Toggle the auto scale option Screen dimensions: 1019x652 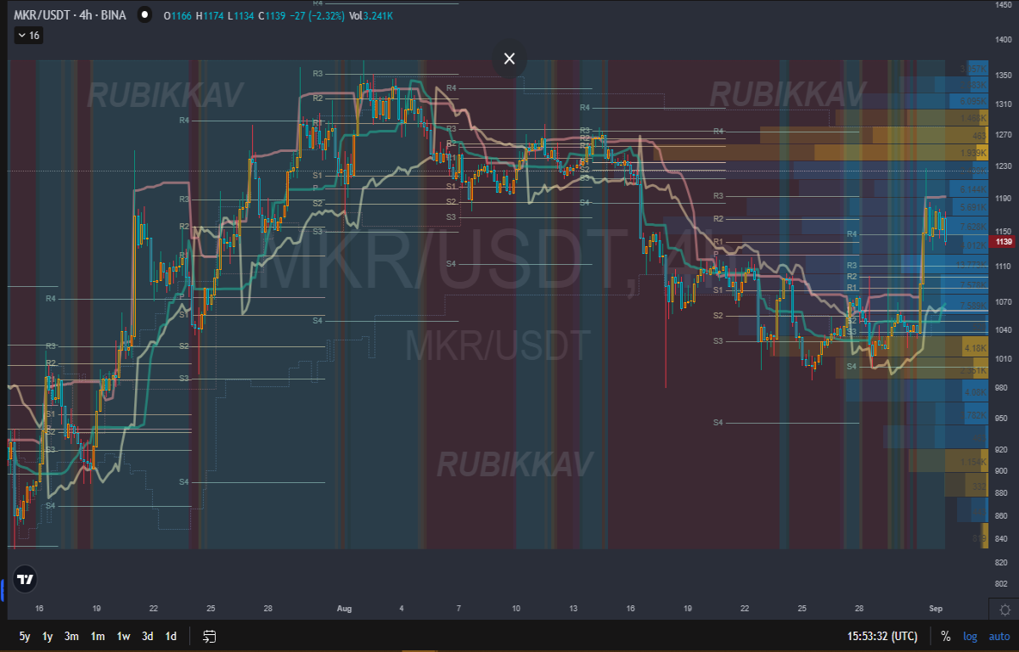[x=999, y=636]
